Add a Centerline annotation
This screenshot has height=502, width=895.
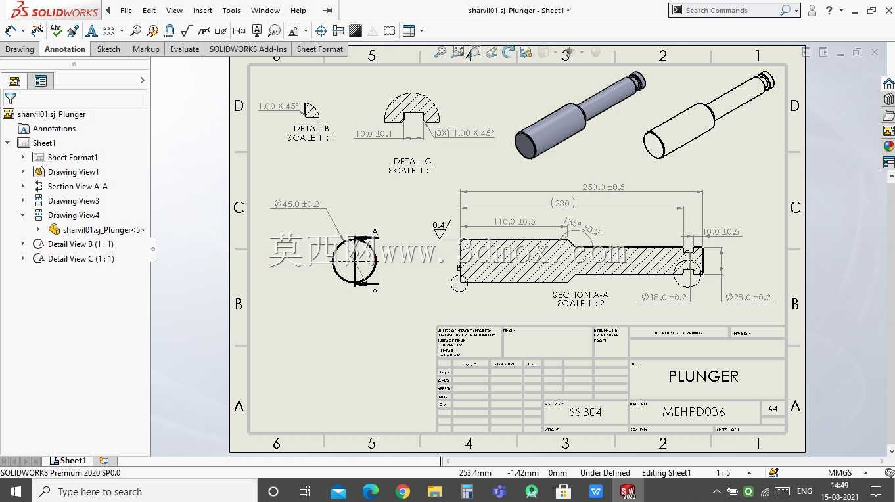(338, 30)
